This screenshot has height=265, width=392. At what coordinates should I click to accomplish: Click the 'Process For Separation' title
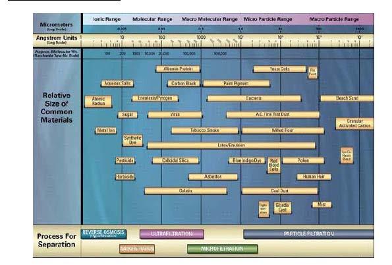pyautogui.click(x=57, y=240)
